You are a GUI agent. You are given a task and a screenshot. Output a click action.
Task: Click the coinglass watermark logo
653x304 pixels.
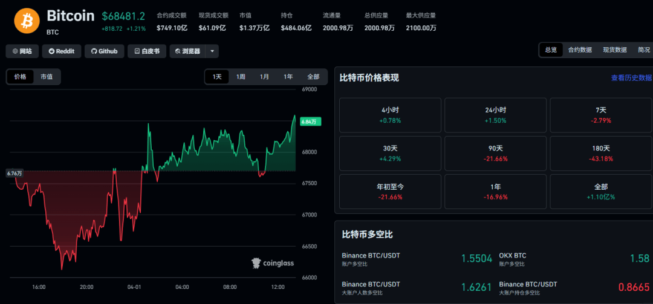[273, 263]
